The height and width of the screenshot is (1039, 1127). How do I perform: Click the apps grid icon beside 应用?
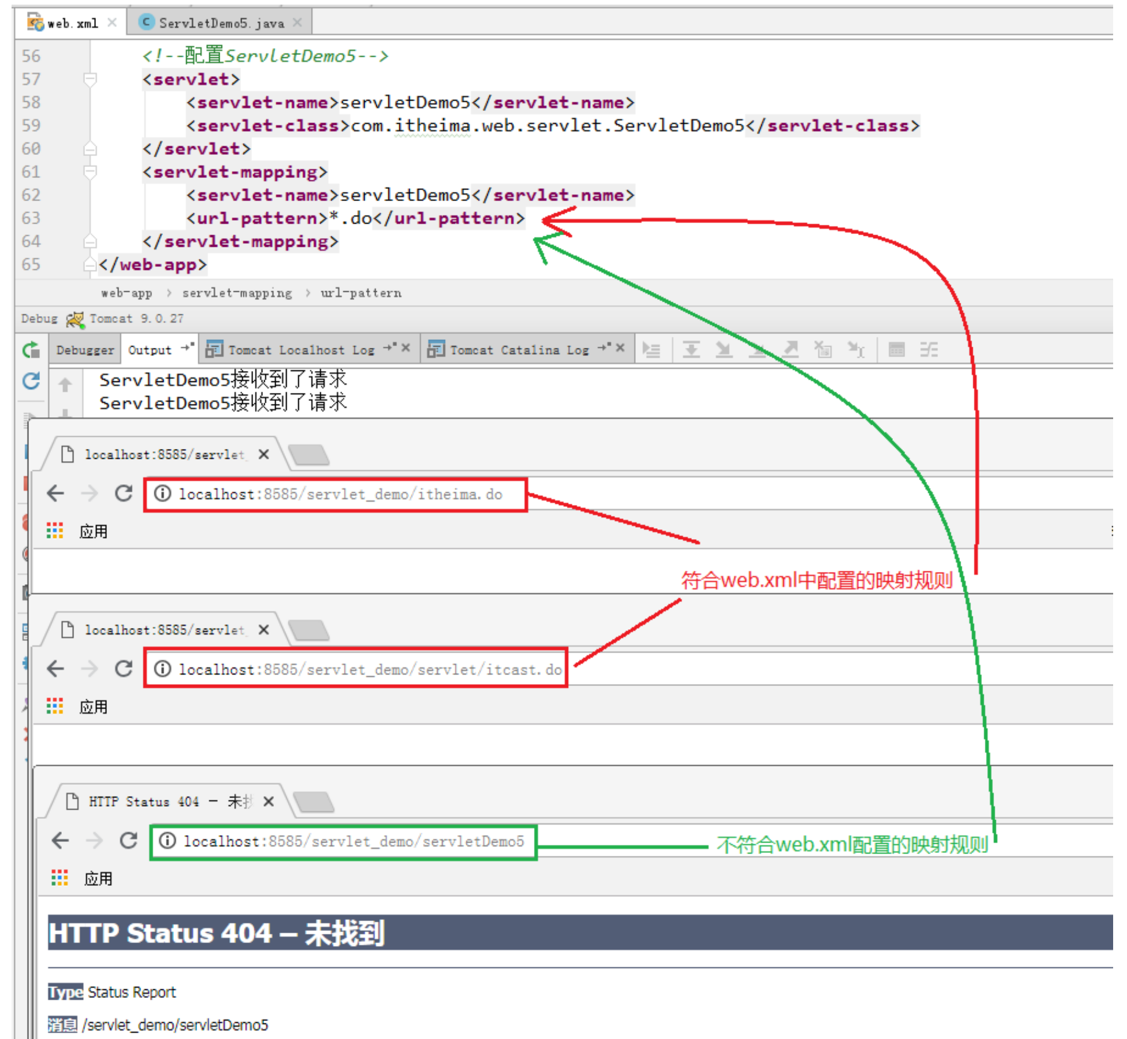[55, 530]
